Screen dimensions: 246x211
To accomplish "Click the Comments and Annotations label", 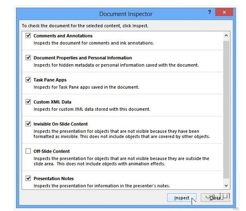I will click(63, 36).
